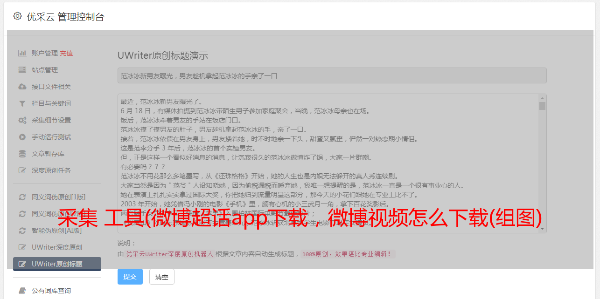Click the 优采云 管理控制台 header title
The image size is (600, 299).
66,17
